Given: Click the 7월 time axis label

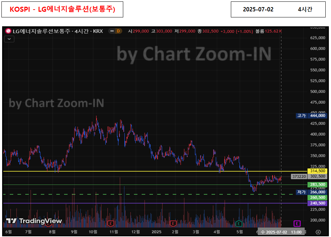Looking at the screenshot, I should 28,232.
